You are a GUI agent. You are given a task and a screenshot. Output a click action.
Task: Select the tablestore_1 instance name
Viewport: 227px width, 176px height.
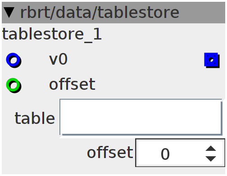click(52, 35)
